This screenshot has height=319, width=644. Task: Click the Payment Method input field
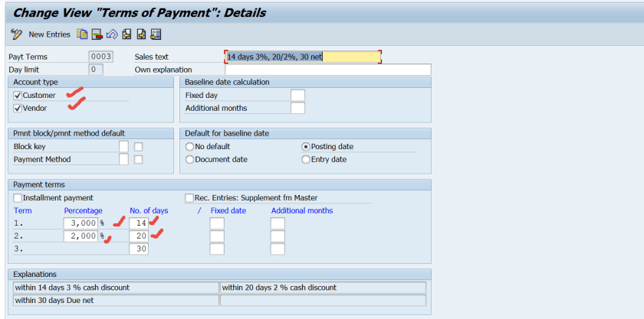pyautogui.click(x=123, y=159)
